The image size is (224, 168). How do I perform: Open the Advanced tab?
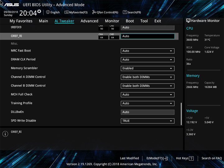pos(89,21)
